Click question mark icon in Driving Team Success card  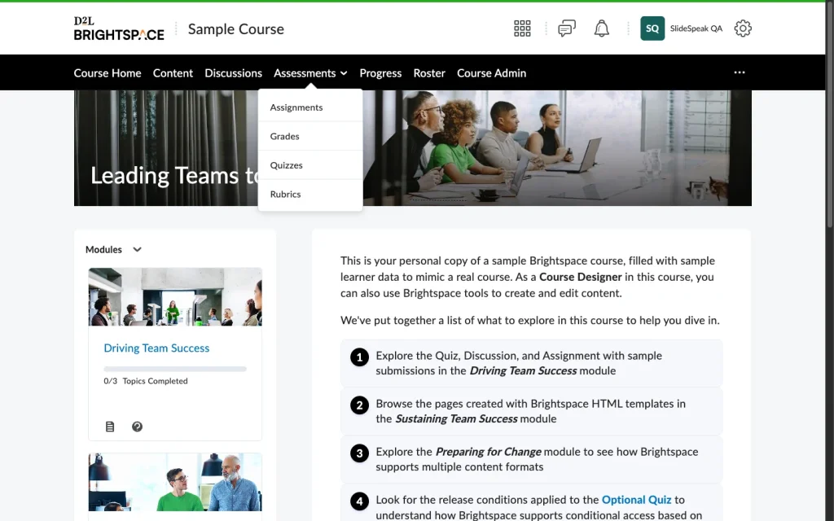(x=137, y=427)
